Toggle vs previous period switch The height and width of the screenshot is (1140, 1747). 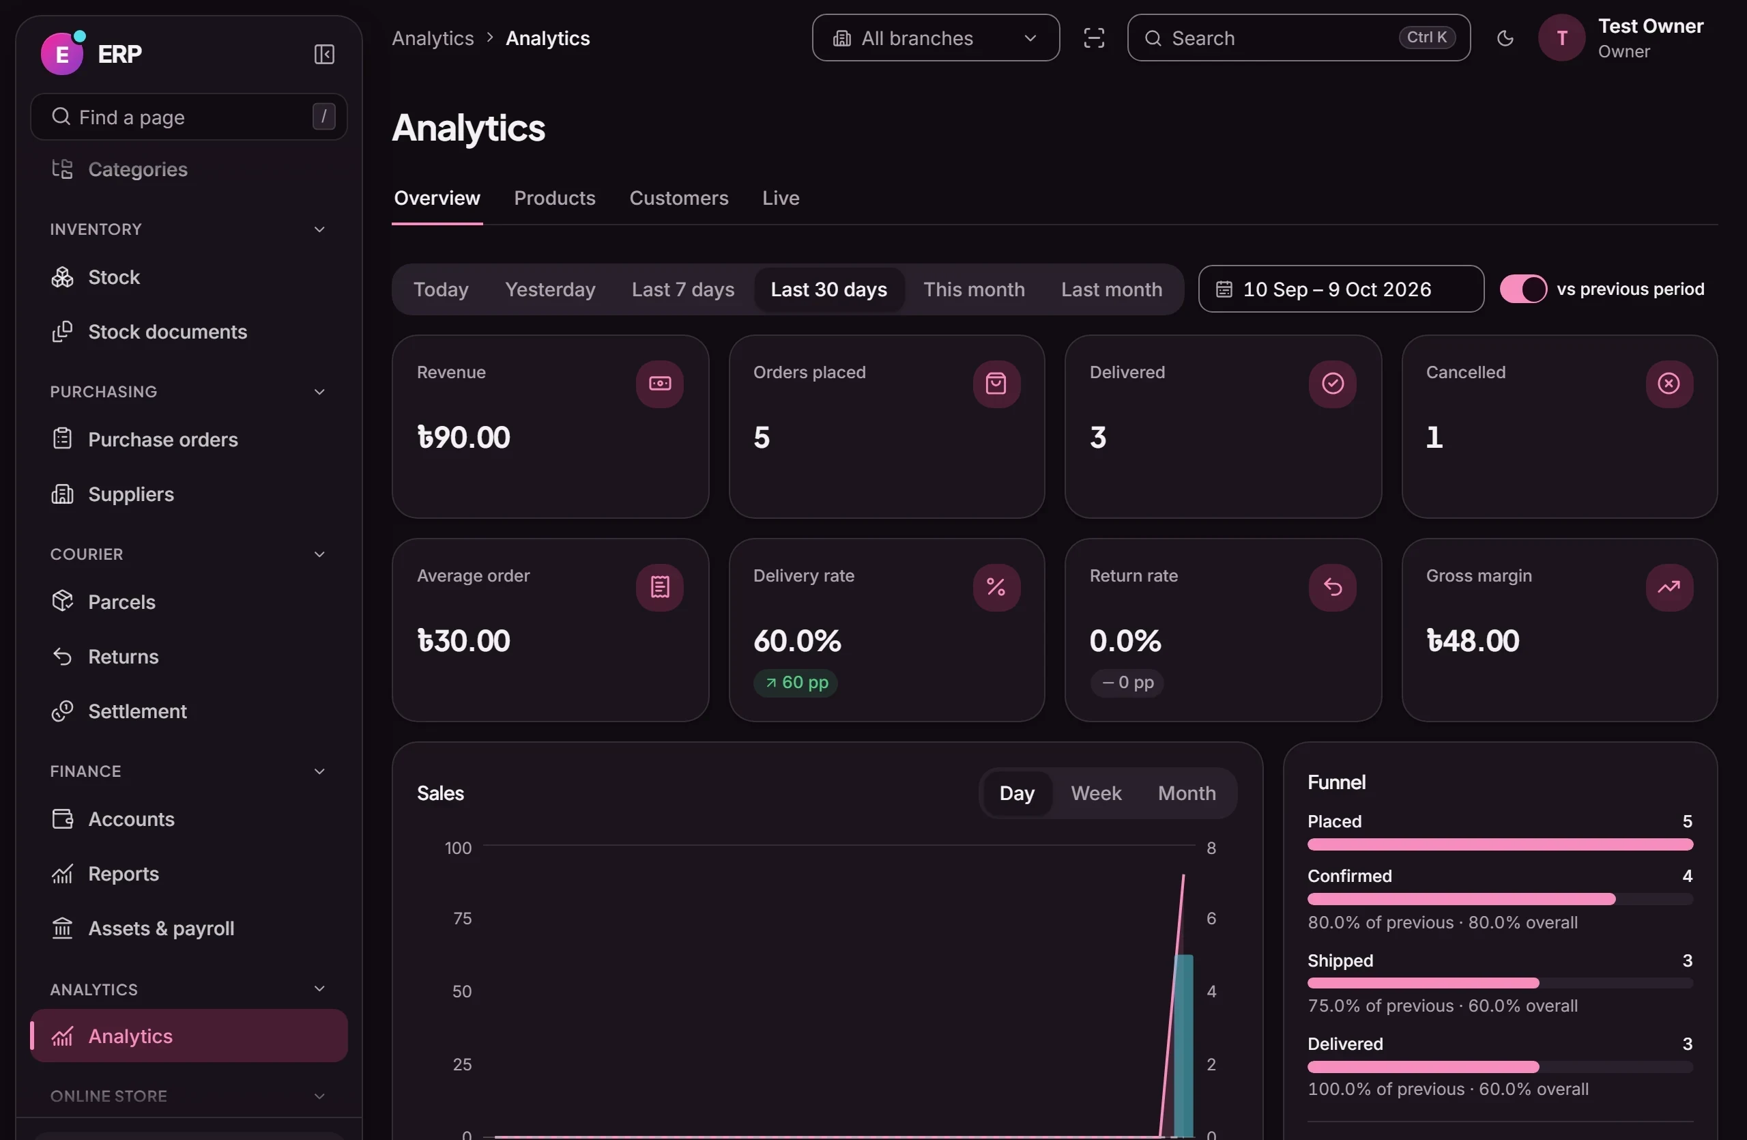pyautogui.click(x=1522, y=289)
